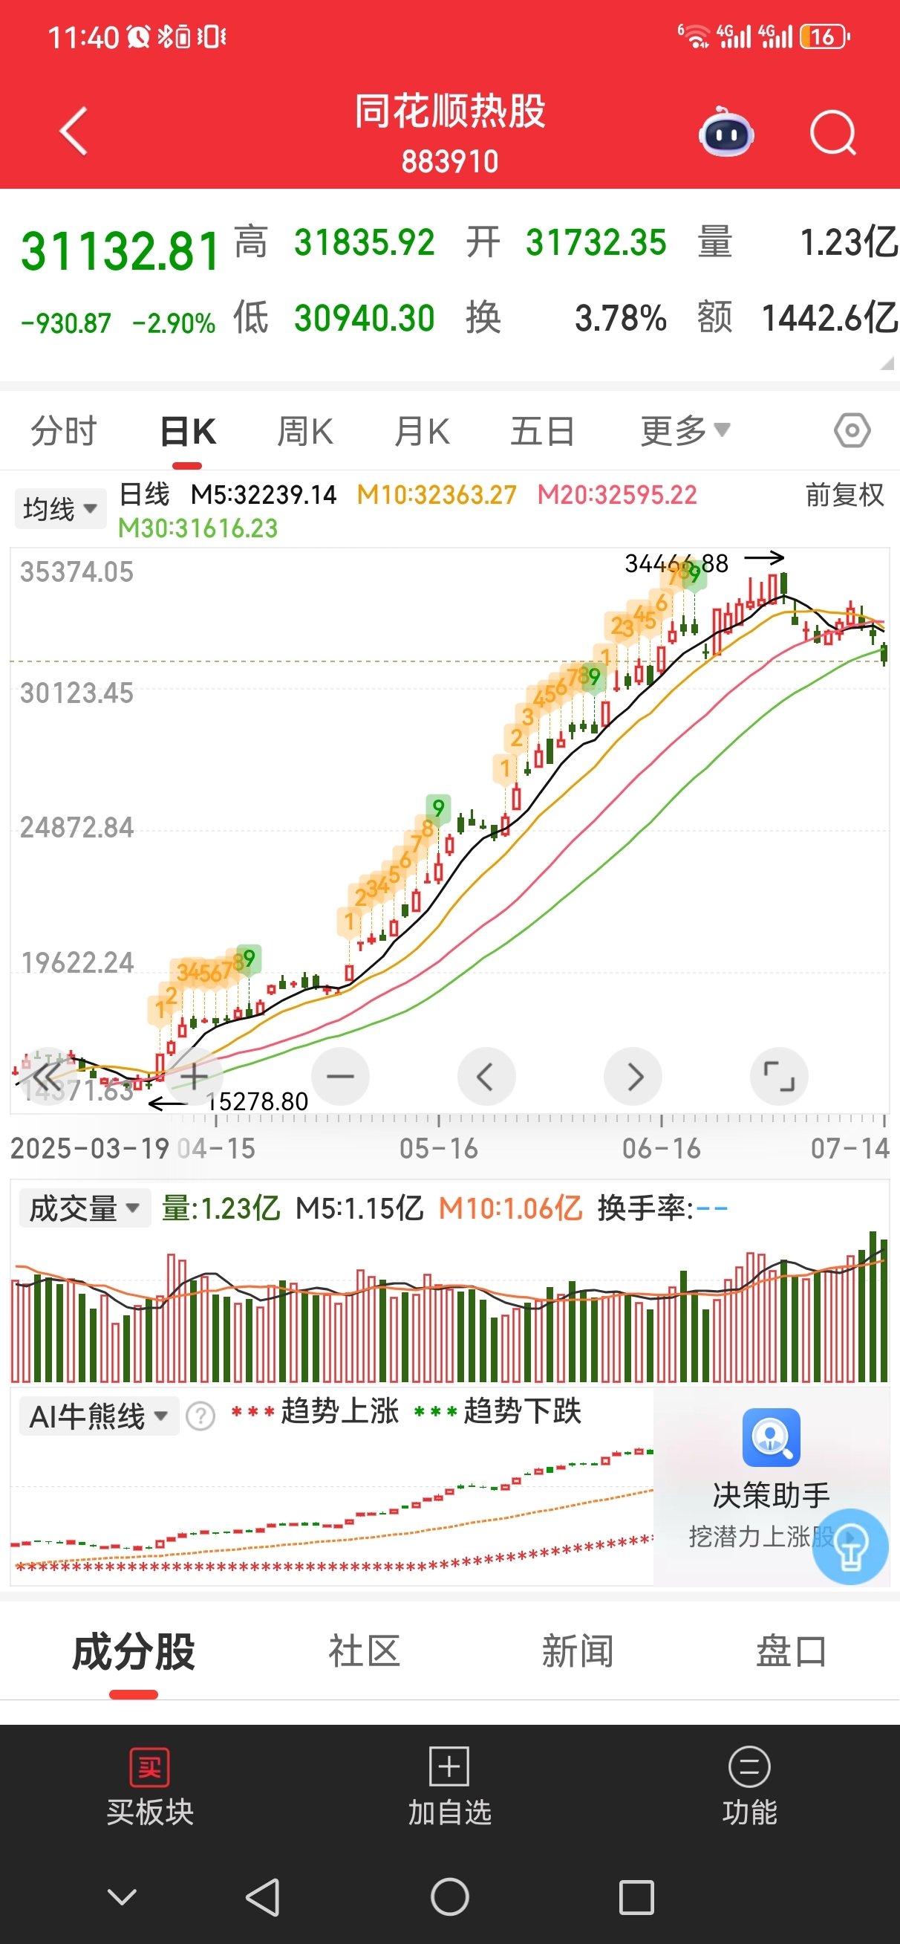Select 日K chart tab
900x1944 pixels.
188,431
